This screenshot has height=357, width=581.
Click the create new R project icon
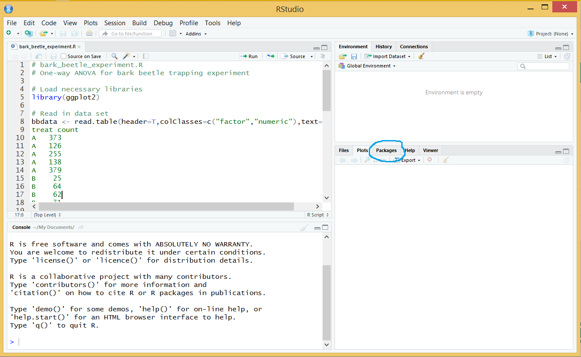pos(29,33)
